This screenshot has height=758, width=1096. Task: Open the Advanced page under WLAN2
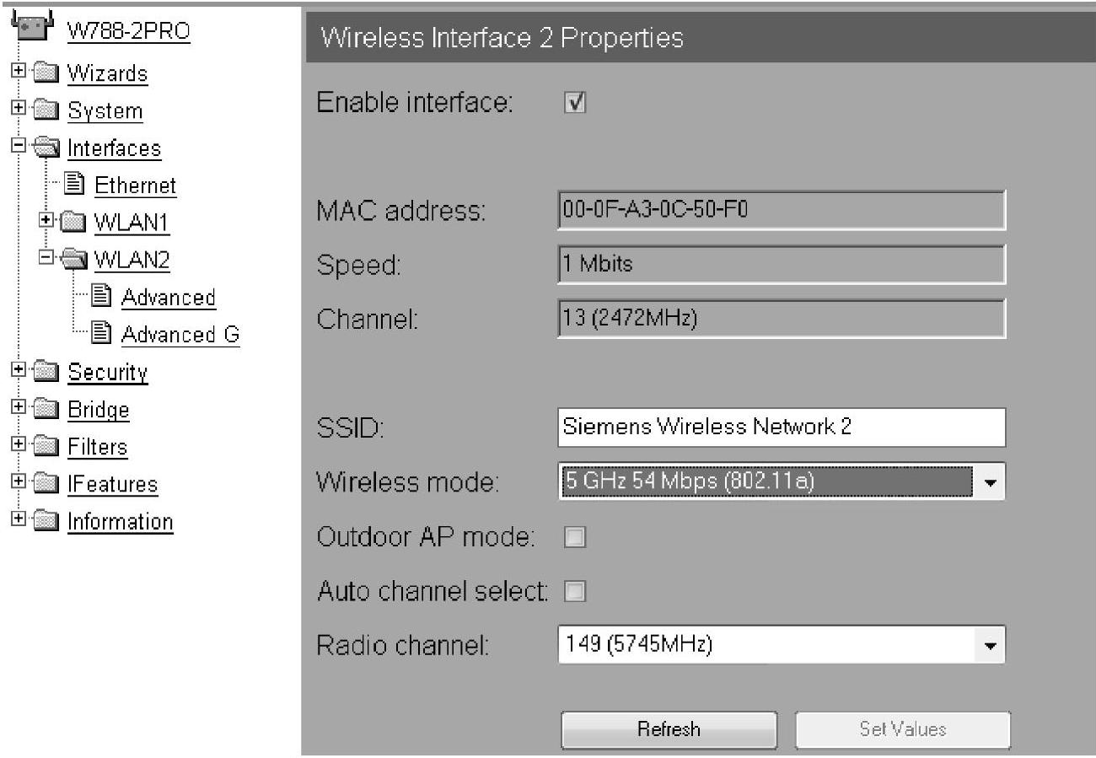pos(168,298)
